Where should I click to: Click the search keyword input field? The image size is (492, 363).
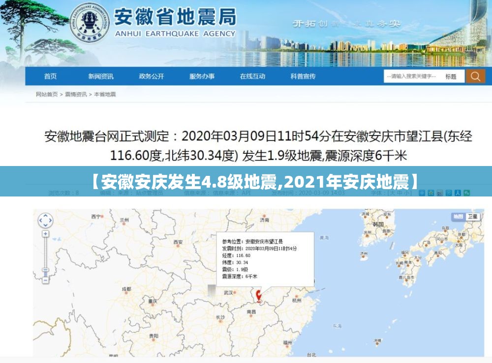pyautogui.click(x=411, y=77)
